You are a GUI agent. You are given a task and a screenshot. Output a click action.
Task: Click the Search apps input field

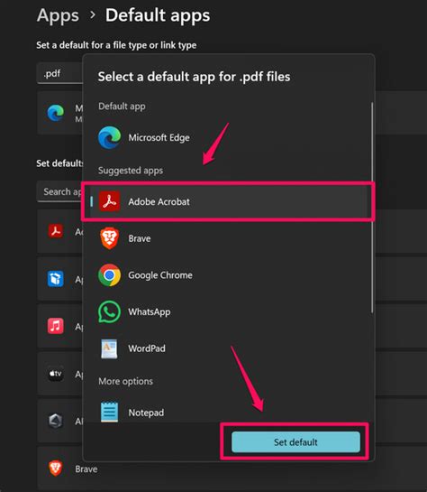pos(60,191)
